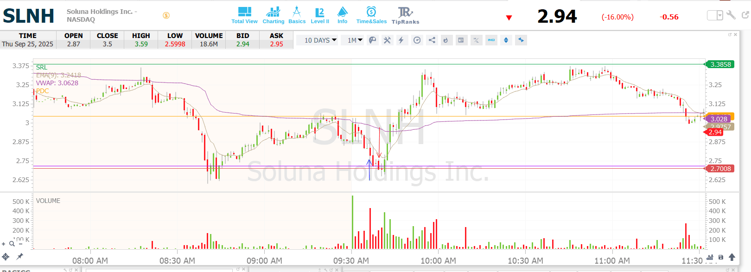Click the blue left-right arrows icon
The image size is (751, 272).
[x=521, y=40]
